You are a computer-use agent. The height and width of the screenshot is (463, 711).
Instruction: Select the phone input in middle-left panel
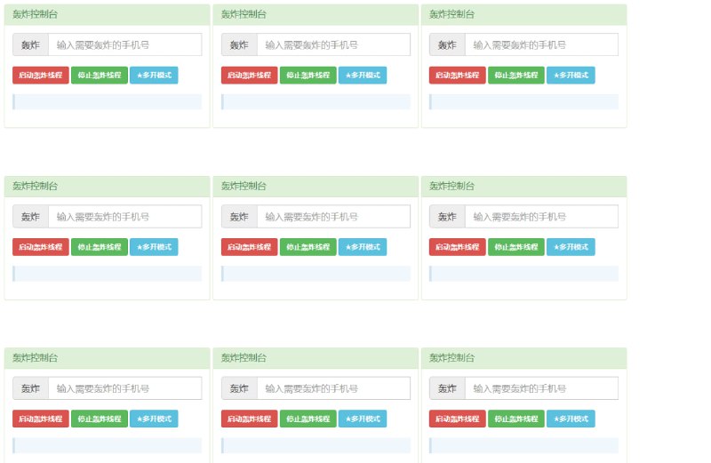[124, 216]
